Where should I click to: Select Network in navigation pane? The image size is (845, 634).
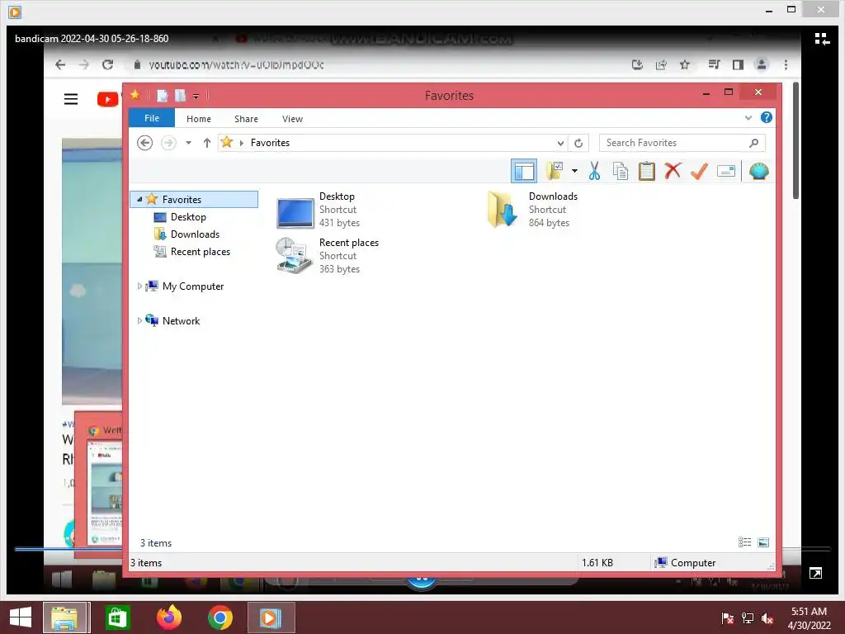click(181, 321)
